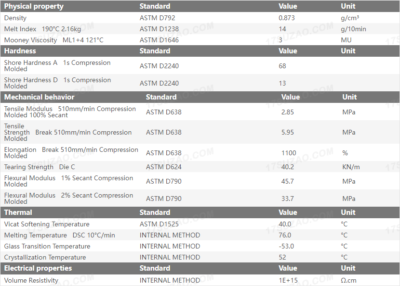Screen dimensions: 400x286
Task: Click the Physical property section header
Action: click(x=34, y=6)
